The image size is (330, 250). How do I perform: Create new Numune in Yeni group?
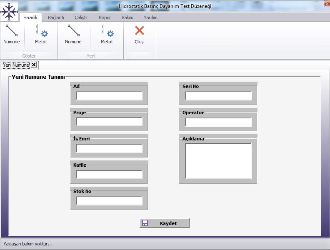coord(73,34)
